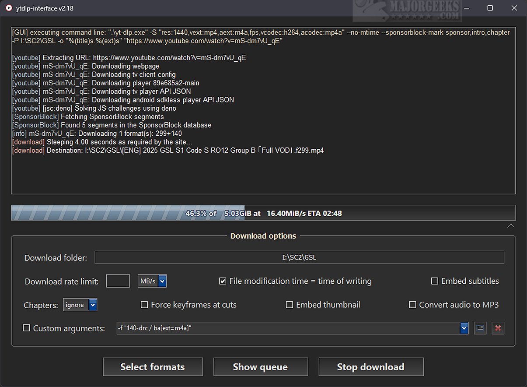Click the 'Downloading android sdkless player API JSON' line
This screenshot has width=527, height=387.
[123, 100]
